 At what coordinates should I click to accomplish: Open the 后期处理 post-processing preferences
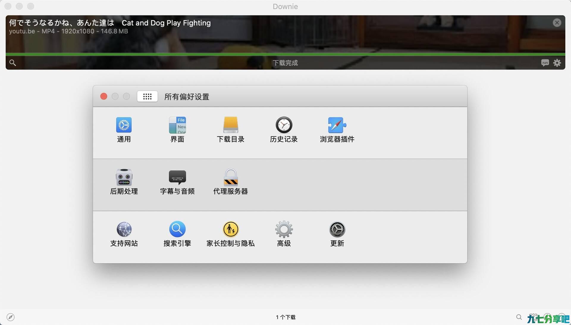point(124,182)
